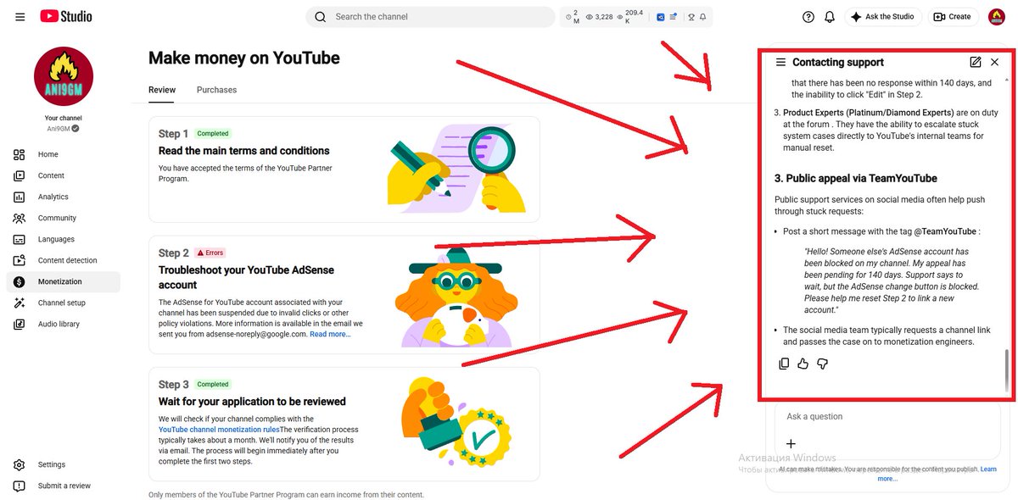Select Monetization in the sidebar

[64, 281]
